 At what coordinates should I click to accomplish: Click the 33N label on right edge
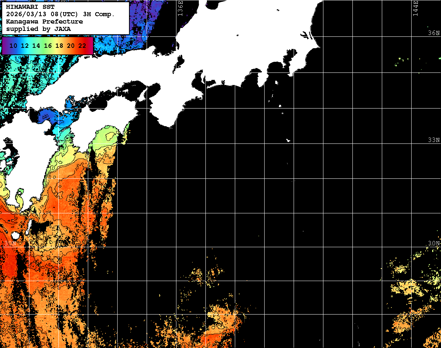click(434, 140)
